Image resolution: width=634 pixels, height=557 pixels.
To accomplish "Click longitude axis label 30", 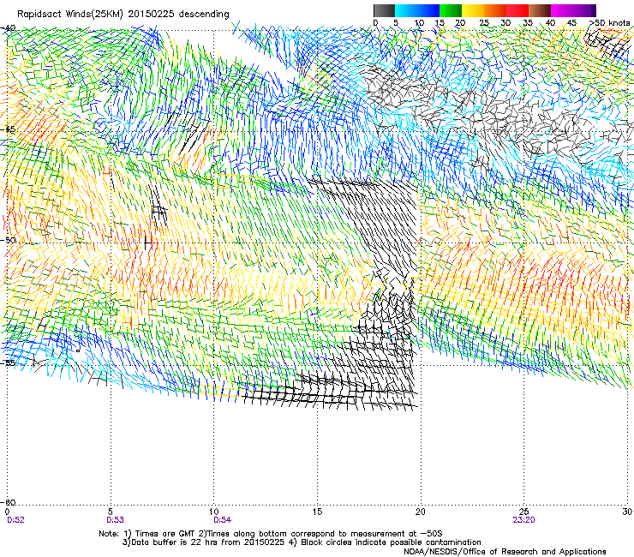I will pos(627,512).
